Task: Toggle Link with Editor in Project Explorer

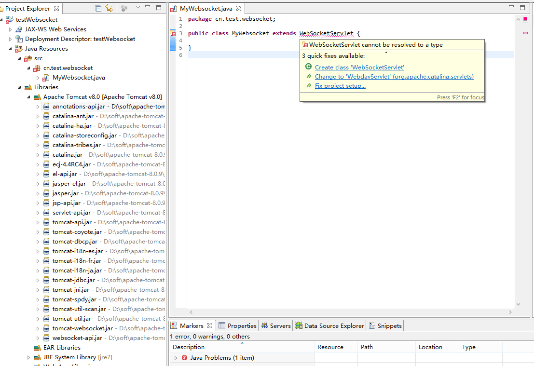Action: pos(109,8)
